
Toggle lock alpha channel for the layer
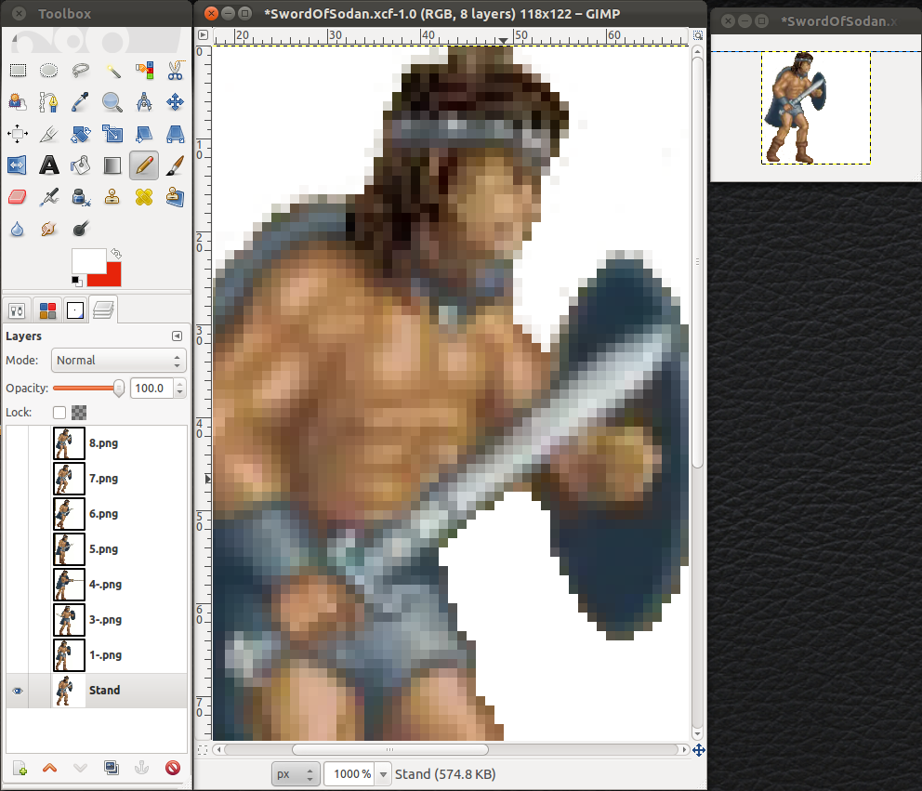[79, 413]
